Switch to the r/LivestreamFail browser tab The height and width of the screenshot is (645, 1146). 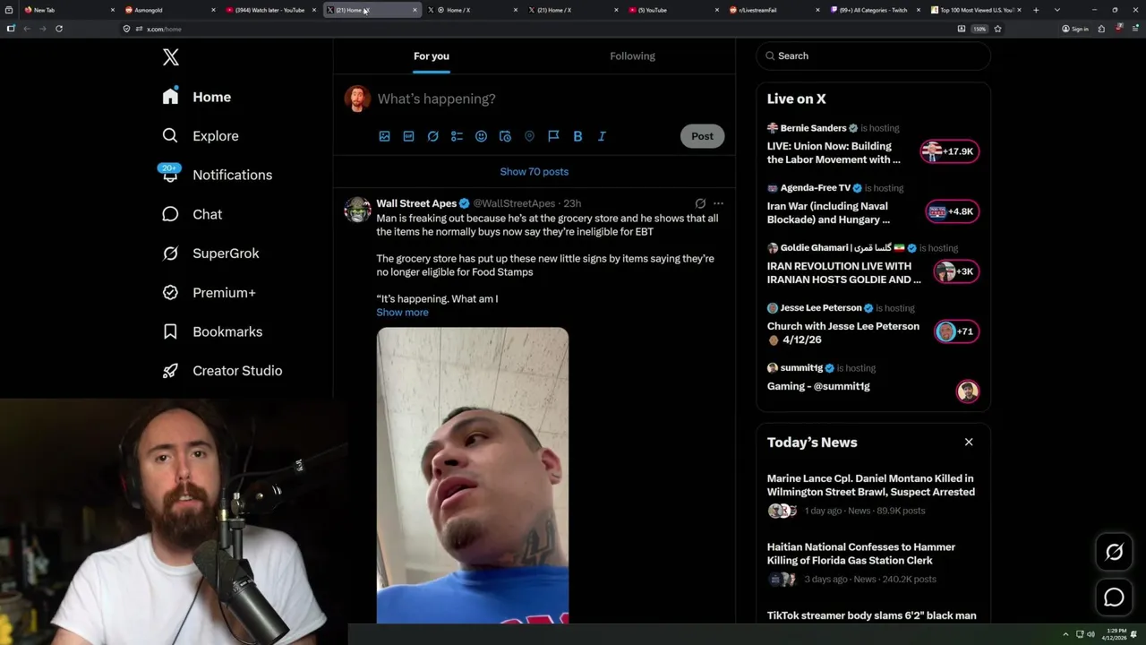point(773,10)
